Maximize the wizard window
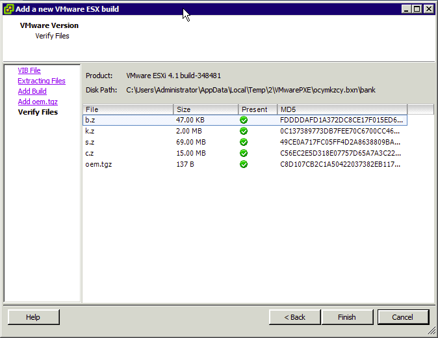Image resolution: width=438 pixels, height=338 pixels. 417,9
